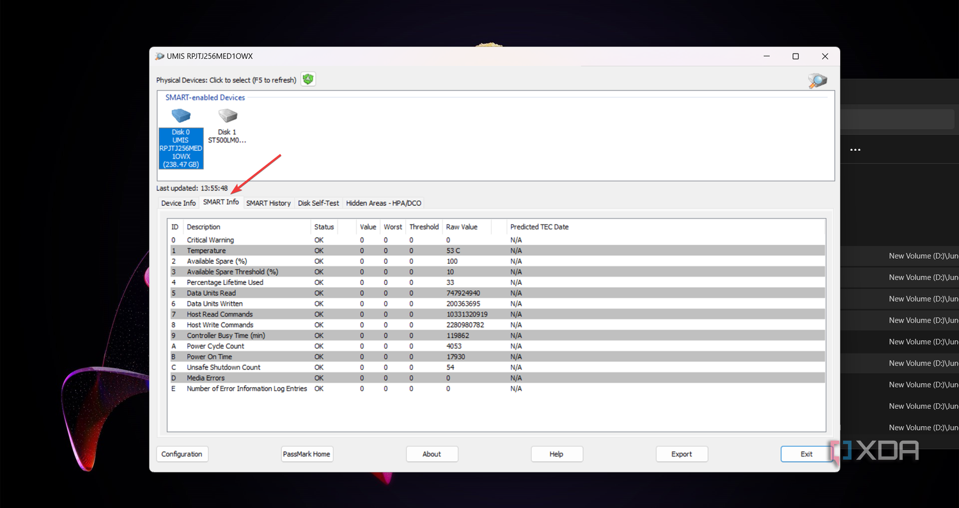Switch to the SMART History tab
959x508 pixels.
(x=269, y=203)
